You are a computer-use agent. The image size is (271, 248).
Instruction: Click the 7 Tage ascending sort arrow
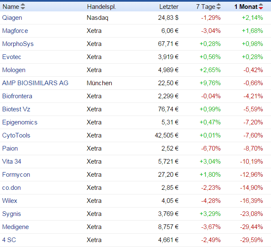219,5
